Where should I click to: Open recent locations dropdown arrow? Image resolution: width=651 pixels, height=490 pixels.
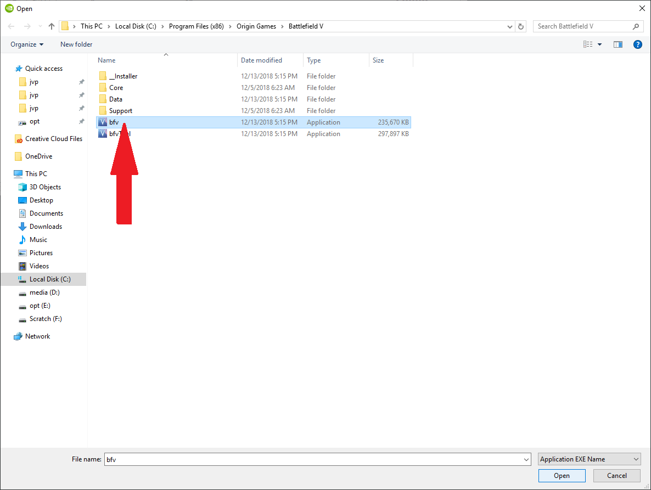(x=40, y=26)
